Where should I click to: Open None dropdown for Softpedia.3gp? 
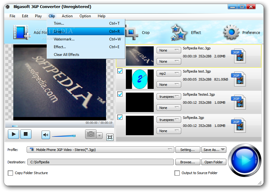[169, 131]
